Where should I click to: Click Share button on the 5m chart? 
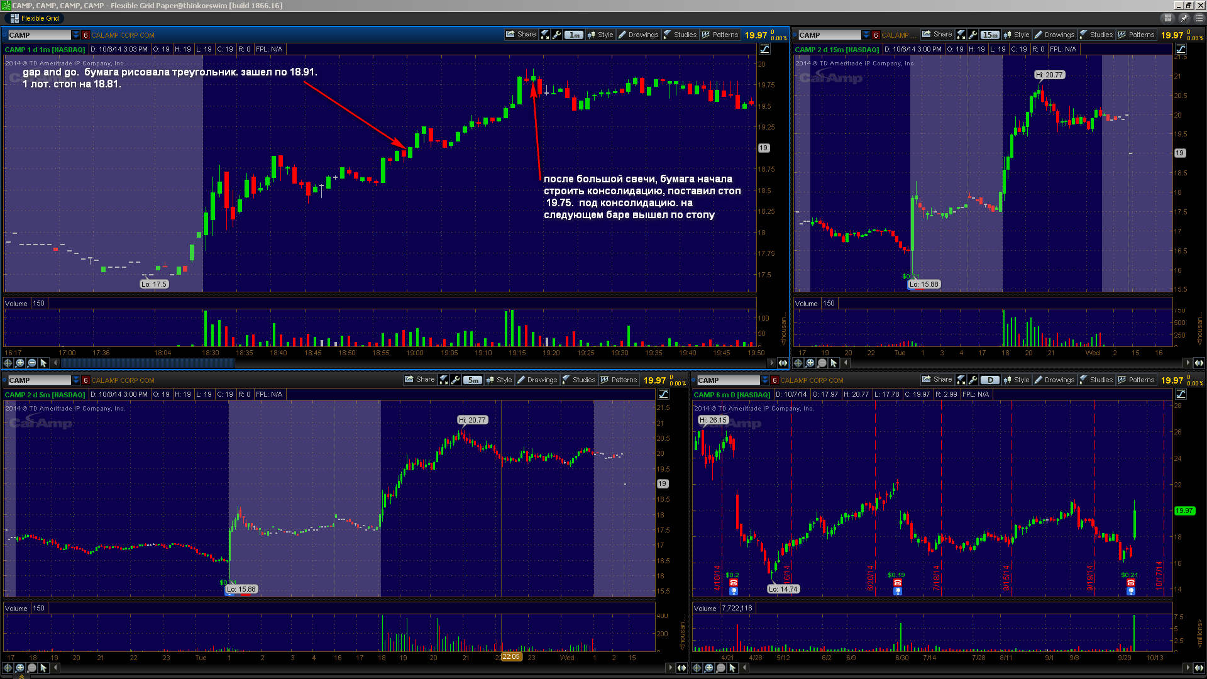[420, 380]
